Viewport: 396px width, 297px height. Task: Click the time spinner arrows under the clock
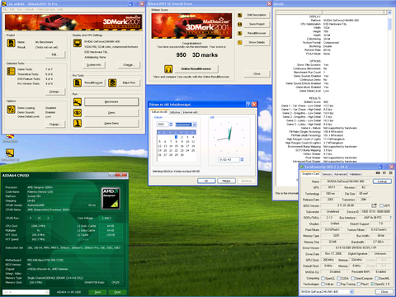click(x=242, y=159)
